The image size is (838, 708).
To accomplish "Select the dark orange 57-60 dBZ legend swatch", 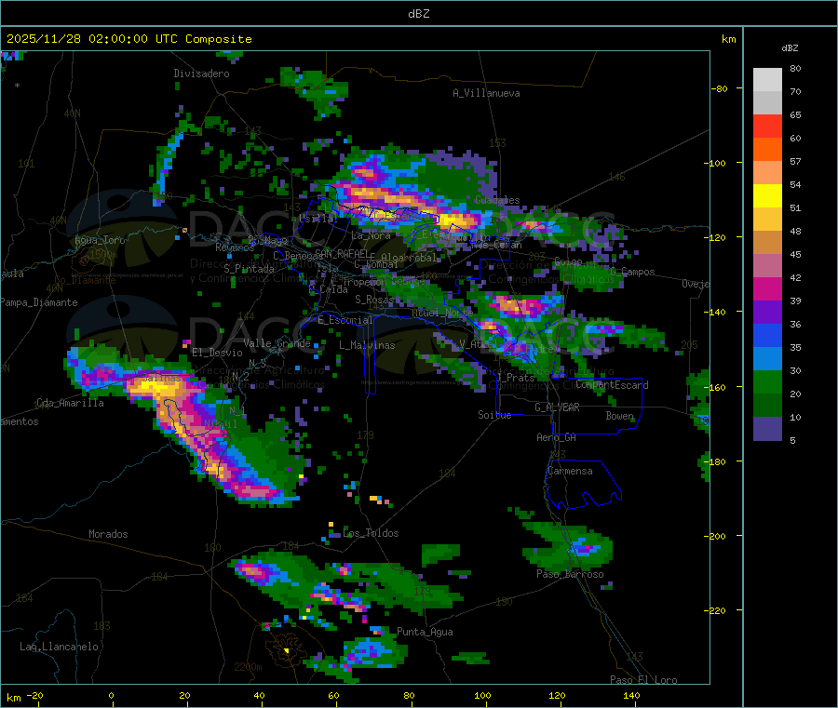I will [x=767, y=150].
